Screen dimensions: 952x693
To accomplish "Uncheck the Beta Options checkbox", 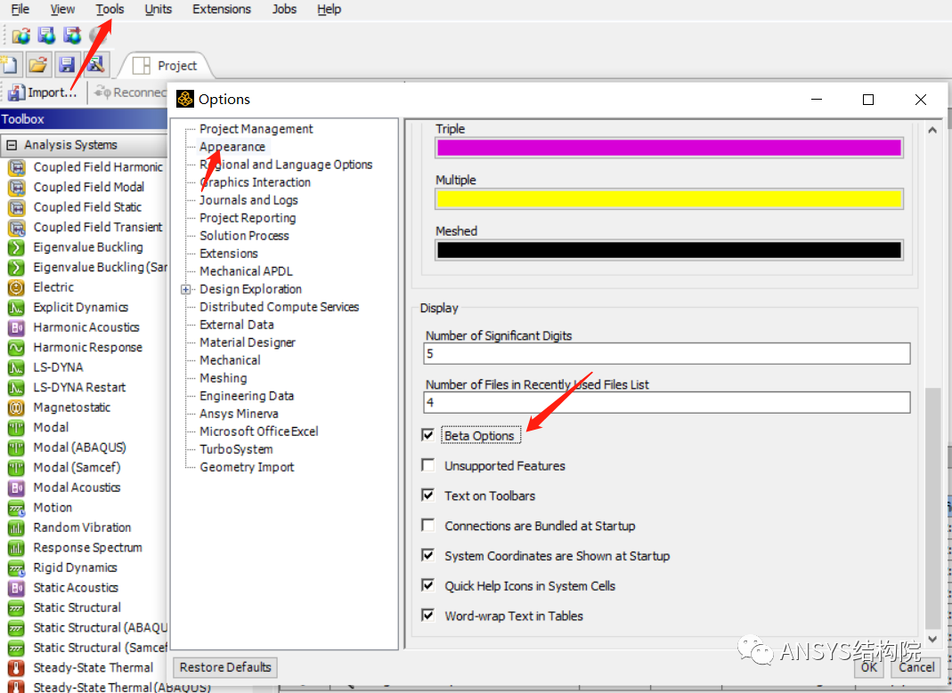I will pos(428,435).
